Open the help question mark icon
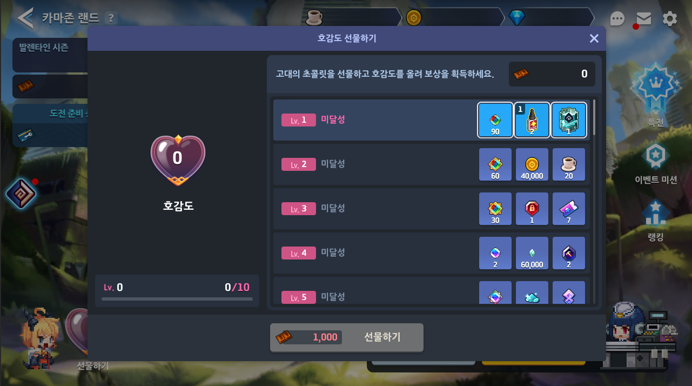Screen dimensions: 692x386 point(111,18)
